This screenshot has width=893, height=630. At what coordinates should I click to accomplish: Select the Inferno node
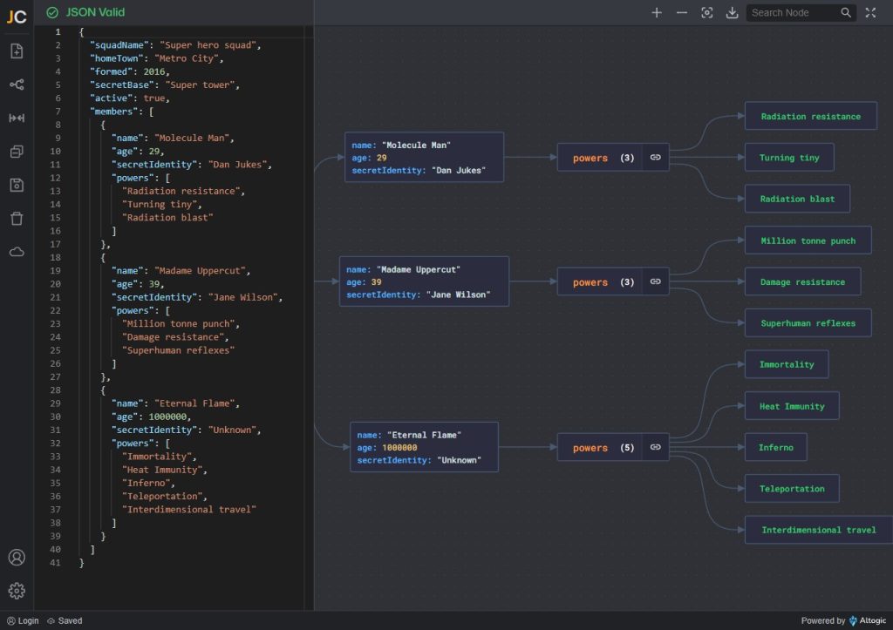pos(775,447)
